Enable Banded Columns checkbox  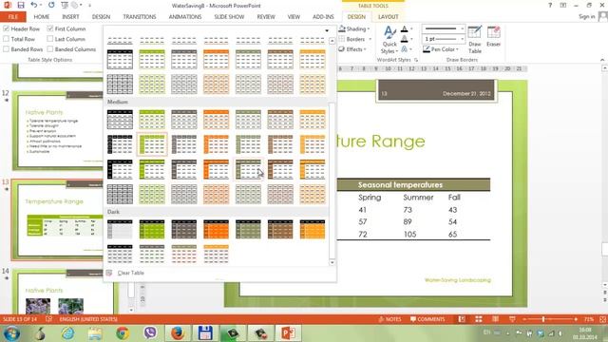[x=50, y=49]
